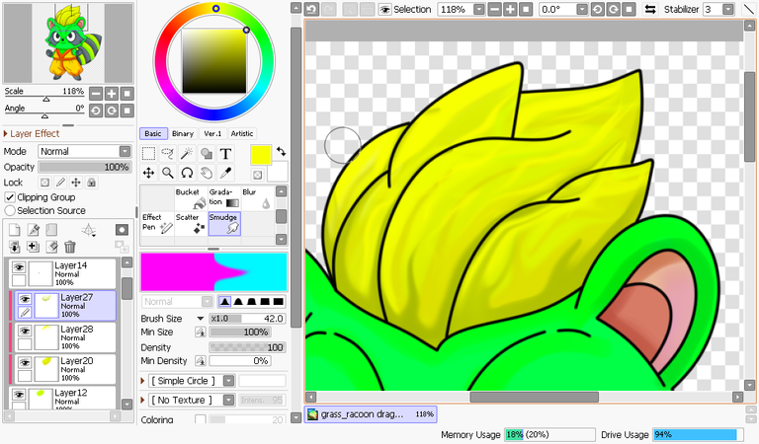
Task: Click the layer Opacity slider
Action: pos(85,167)
